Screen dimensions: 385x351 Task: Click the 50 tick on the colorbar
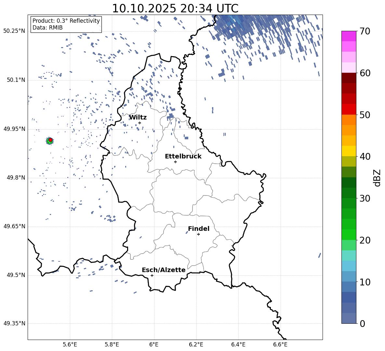pos(365,115)
